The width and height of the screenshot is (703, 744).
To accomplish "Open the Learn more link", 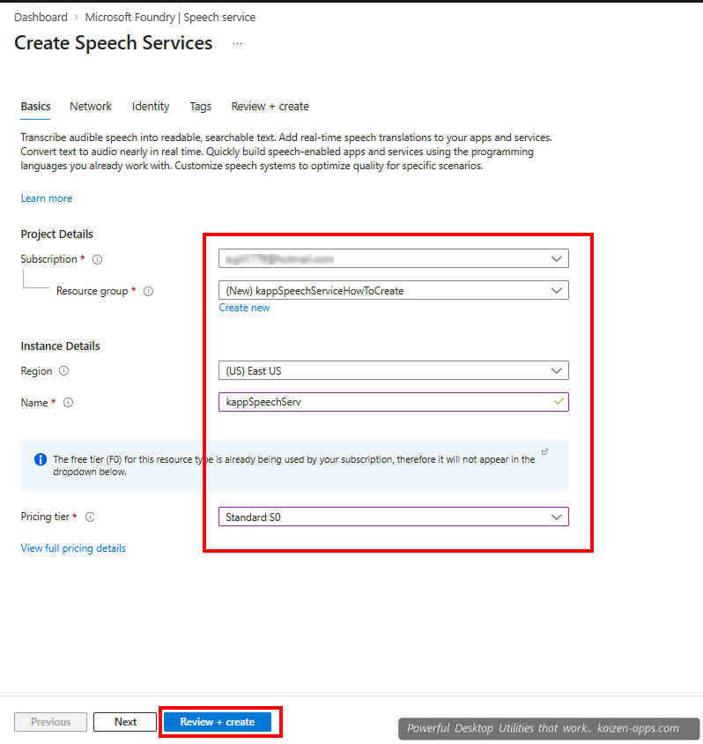I will click(46, 198).
